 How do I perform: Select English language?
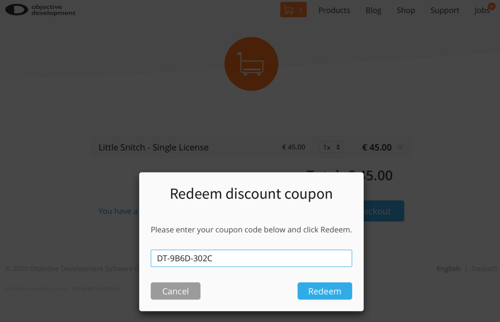pyautogui.click(x=448, y=269)
